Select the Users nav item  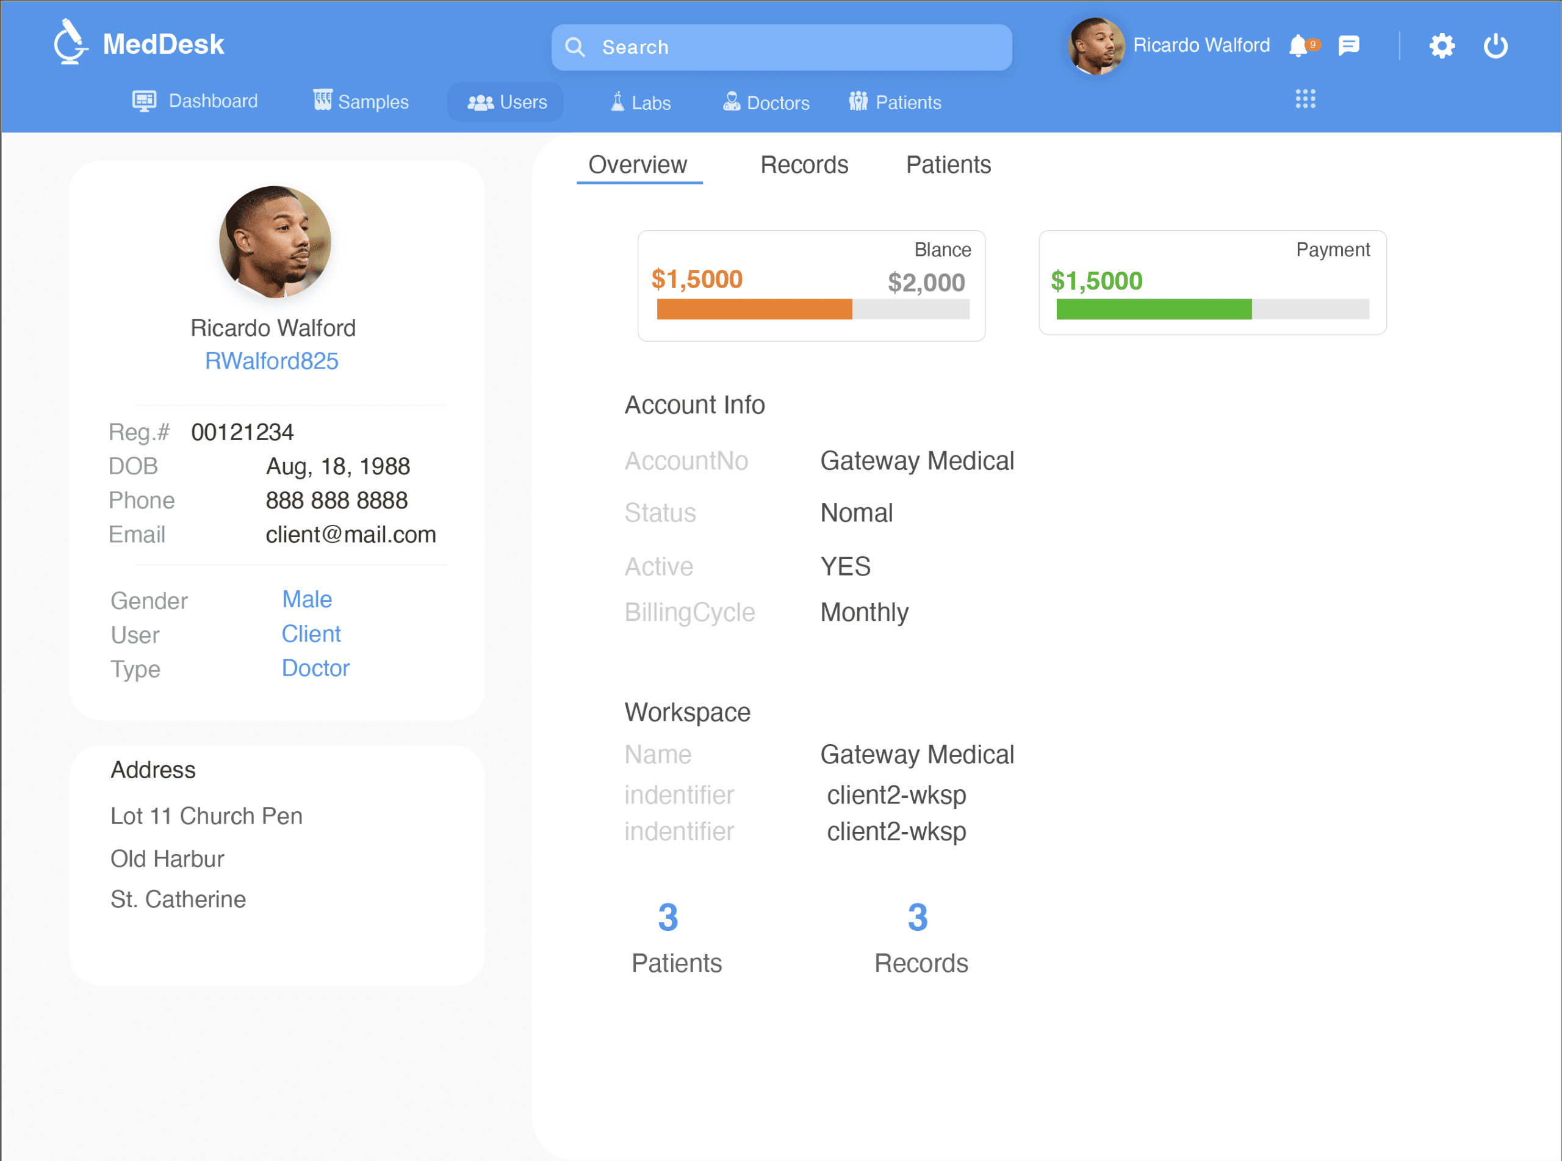pyautogui.click(x=506, y=102)
